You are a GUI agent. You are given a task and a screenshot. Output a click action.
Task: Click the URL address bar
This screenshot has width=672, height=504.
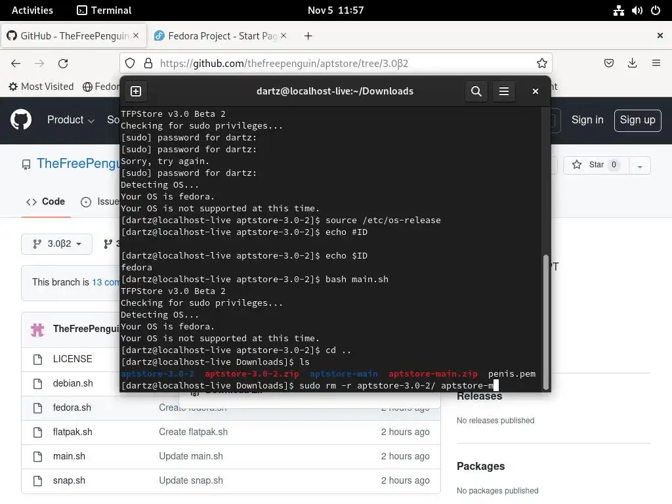coord(335,64)
